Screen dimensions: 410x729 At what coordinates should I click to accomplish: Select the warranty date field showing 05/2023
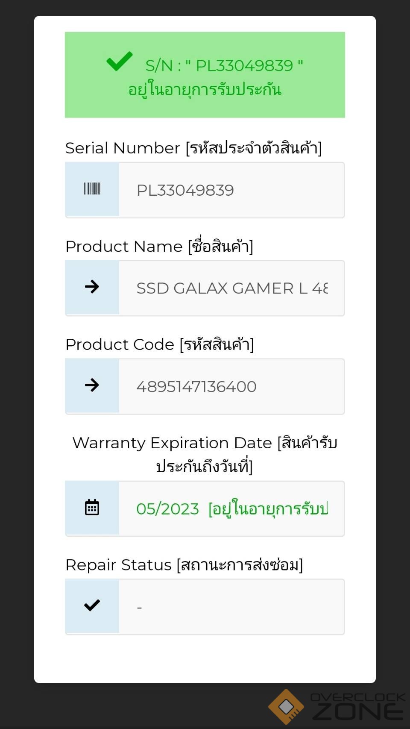(231, 509)
